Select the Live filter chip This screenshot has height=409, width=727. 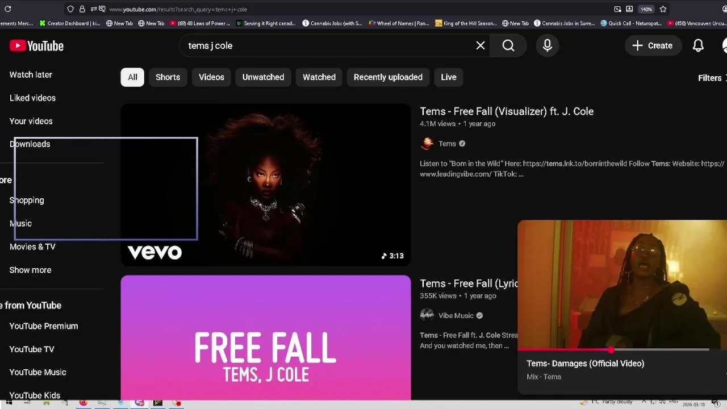(x=449, y=77)
